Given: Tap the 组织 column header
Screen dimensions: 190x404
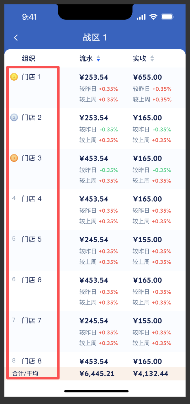Looking at the screenshot, I should (29, 59).
